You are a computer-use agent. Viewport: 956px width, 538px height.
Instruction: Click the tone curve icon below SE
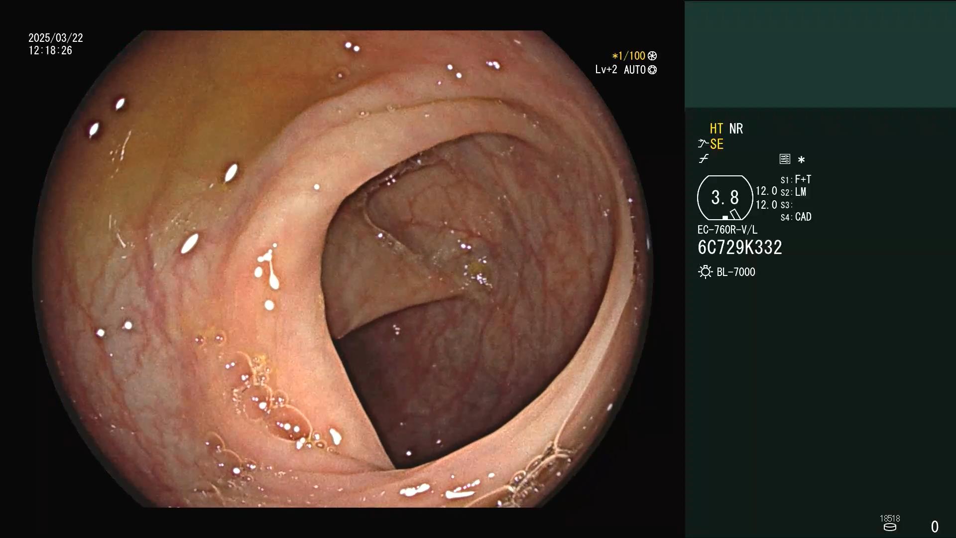coord(703,159)
